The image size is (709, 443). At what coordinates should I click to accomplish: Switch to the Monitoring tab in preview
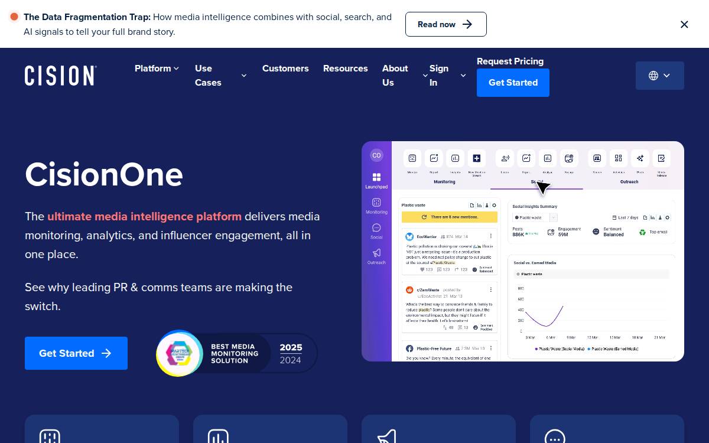pyautogui.click(x=444, y=182)
